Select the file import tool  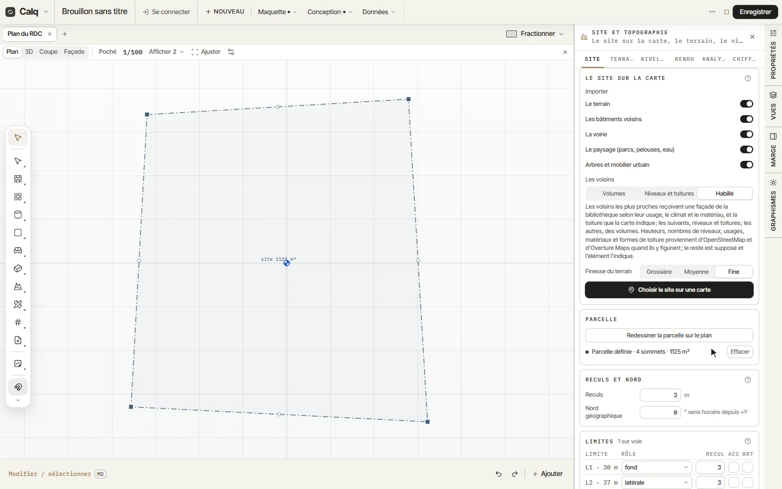click(x=18, y=341)
